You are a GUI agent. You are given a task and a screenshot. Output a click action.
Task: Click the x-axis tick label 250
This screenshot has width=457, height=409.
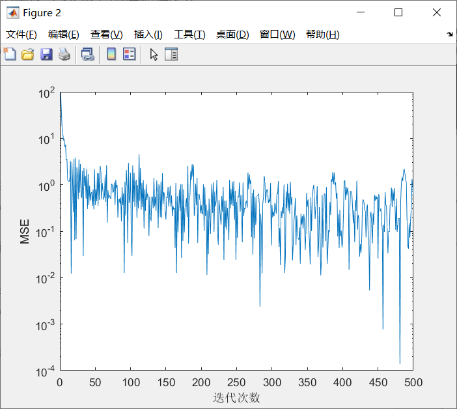coord(236,382)
